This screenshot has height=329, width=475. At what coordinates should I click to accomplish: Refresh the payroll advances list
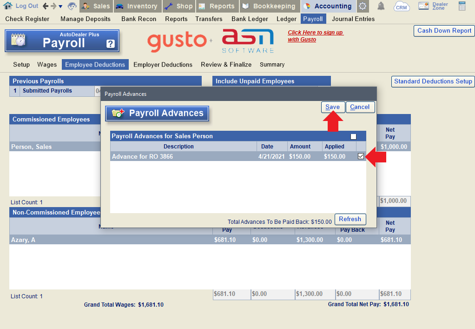[350, 219]
